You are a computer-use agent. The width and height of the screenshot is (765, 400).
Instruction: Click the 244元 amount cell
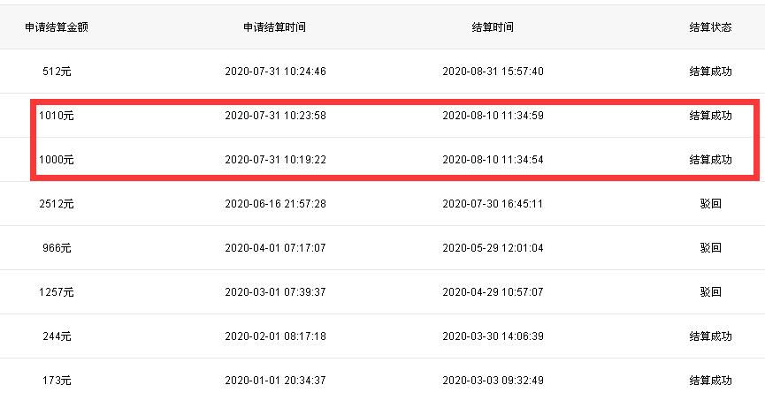[57, 336]
